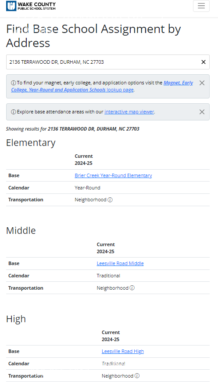Click the Elementary section heading
The height and width of the screenshot is (382, 218).
pos(31,143)
